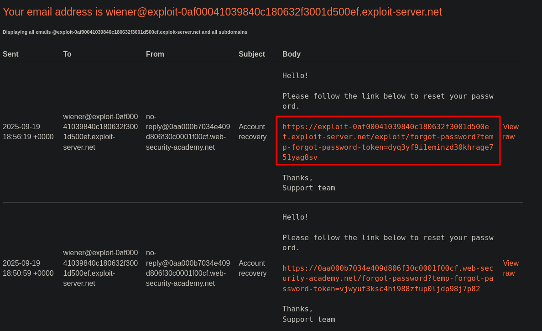
Task: Click the no-reply sender of the first email
Action: 188,131
